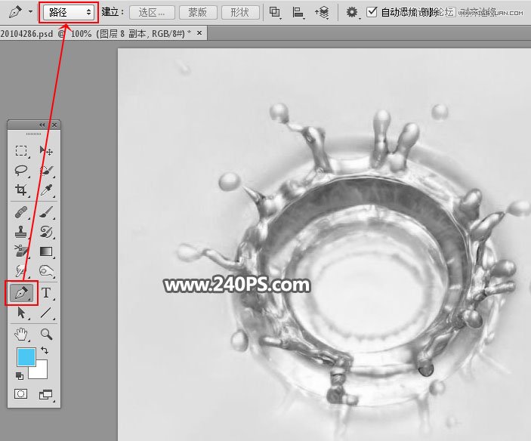Open path arrangement options
Viewport: 531px width, 441px height.
click(322, 13)
